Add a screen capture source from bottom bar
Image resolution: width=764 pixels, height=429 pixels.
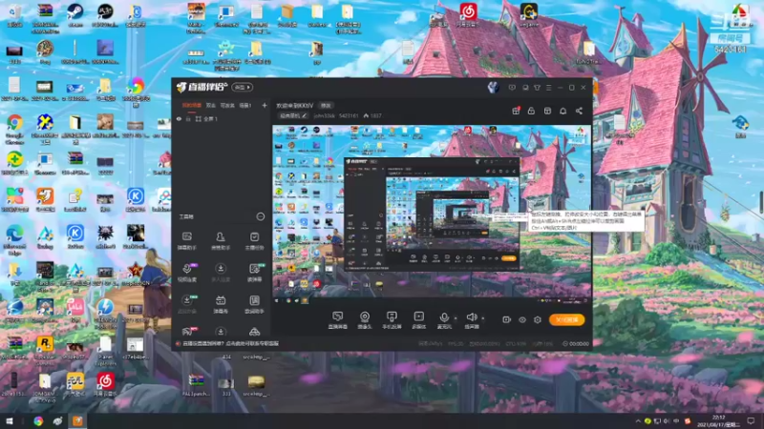point(337,320)
